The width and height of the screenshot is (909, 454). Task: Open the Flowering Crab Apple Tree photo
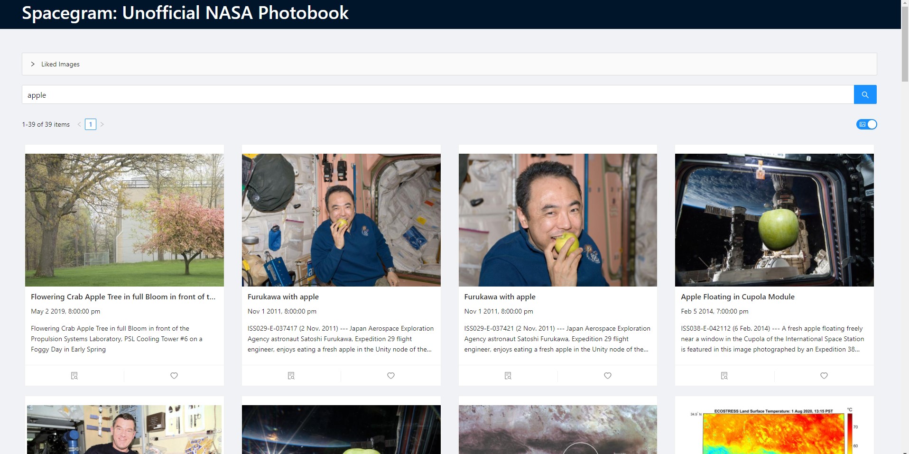(x=124, y=220)
